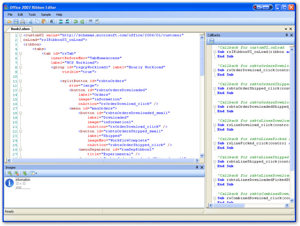Click the add image icon in Images panel
The image size is (300, 226).
tap(10, 173)
